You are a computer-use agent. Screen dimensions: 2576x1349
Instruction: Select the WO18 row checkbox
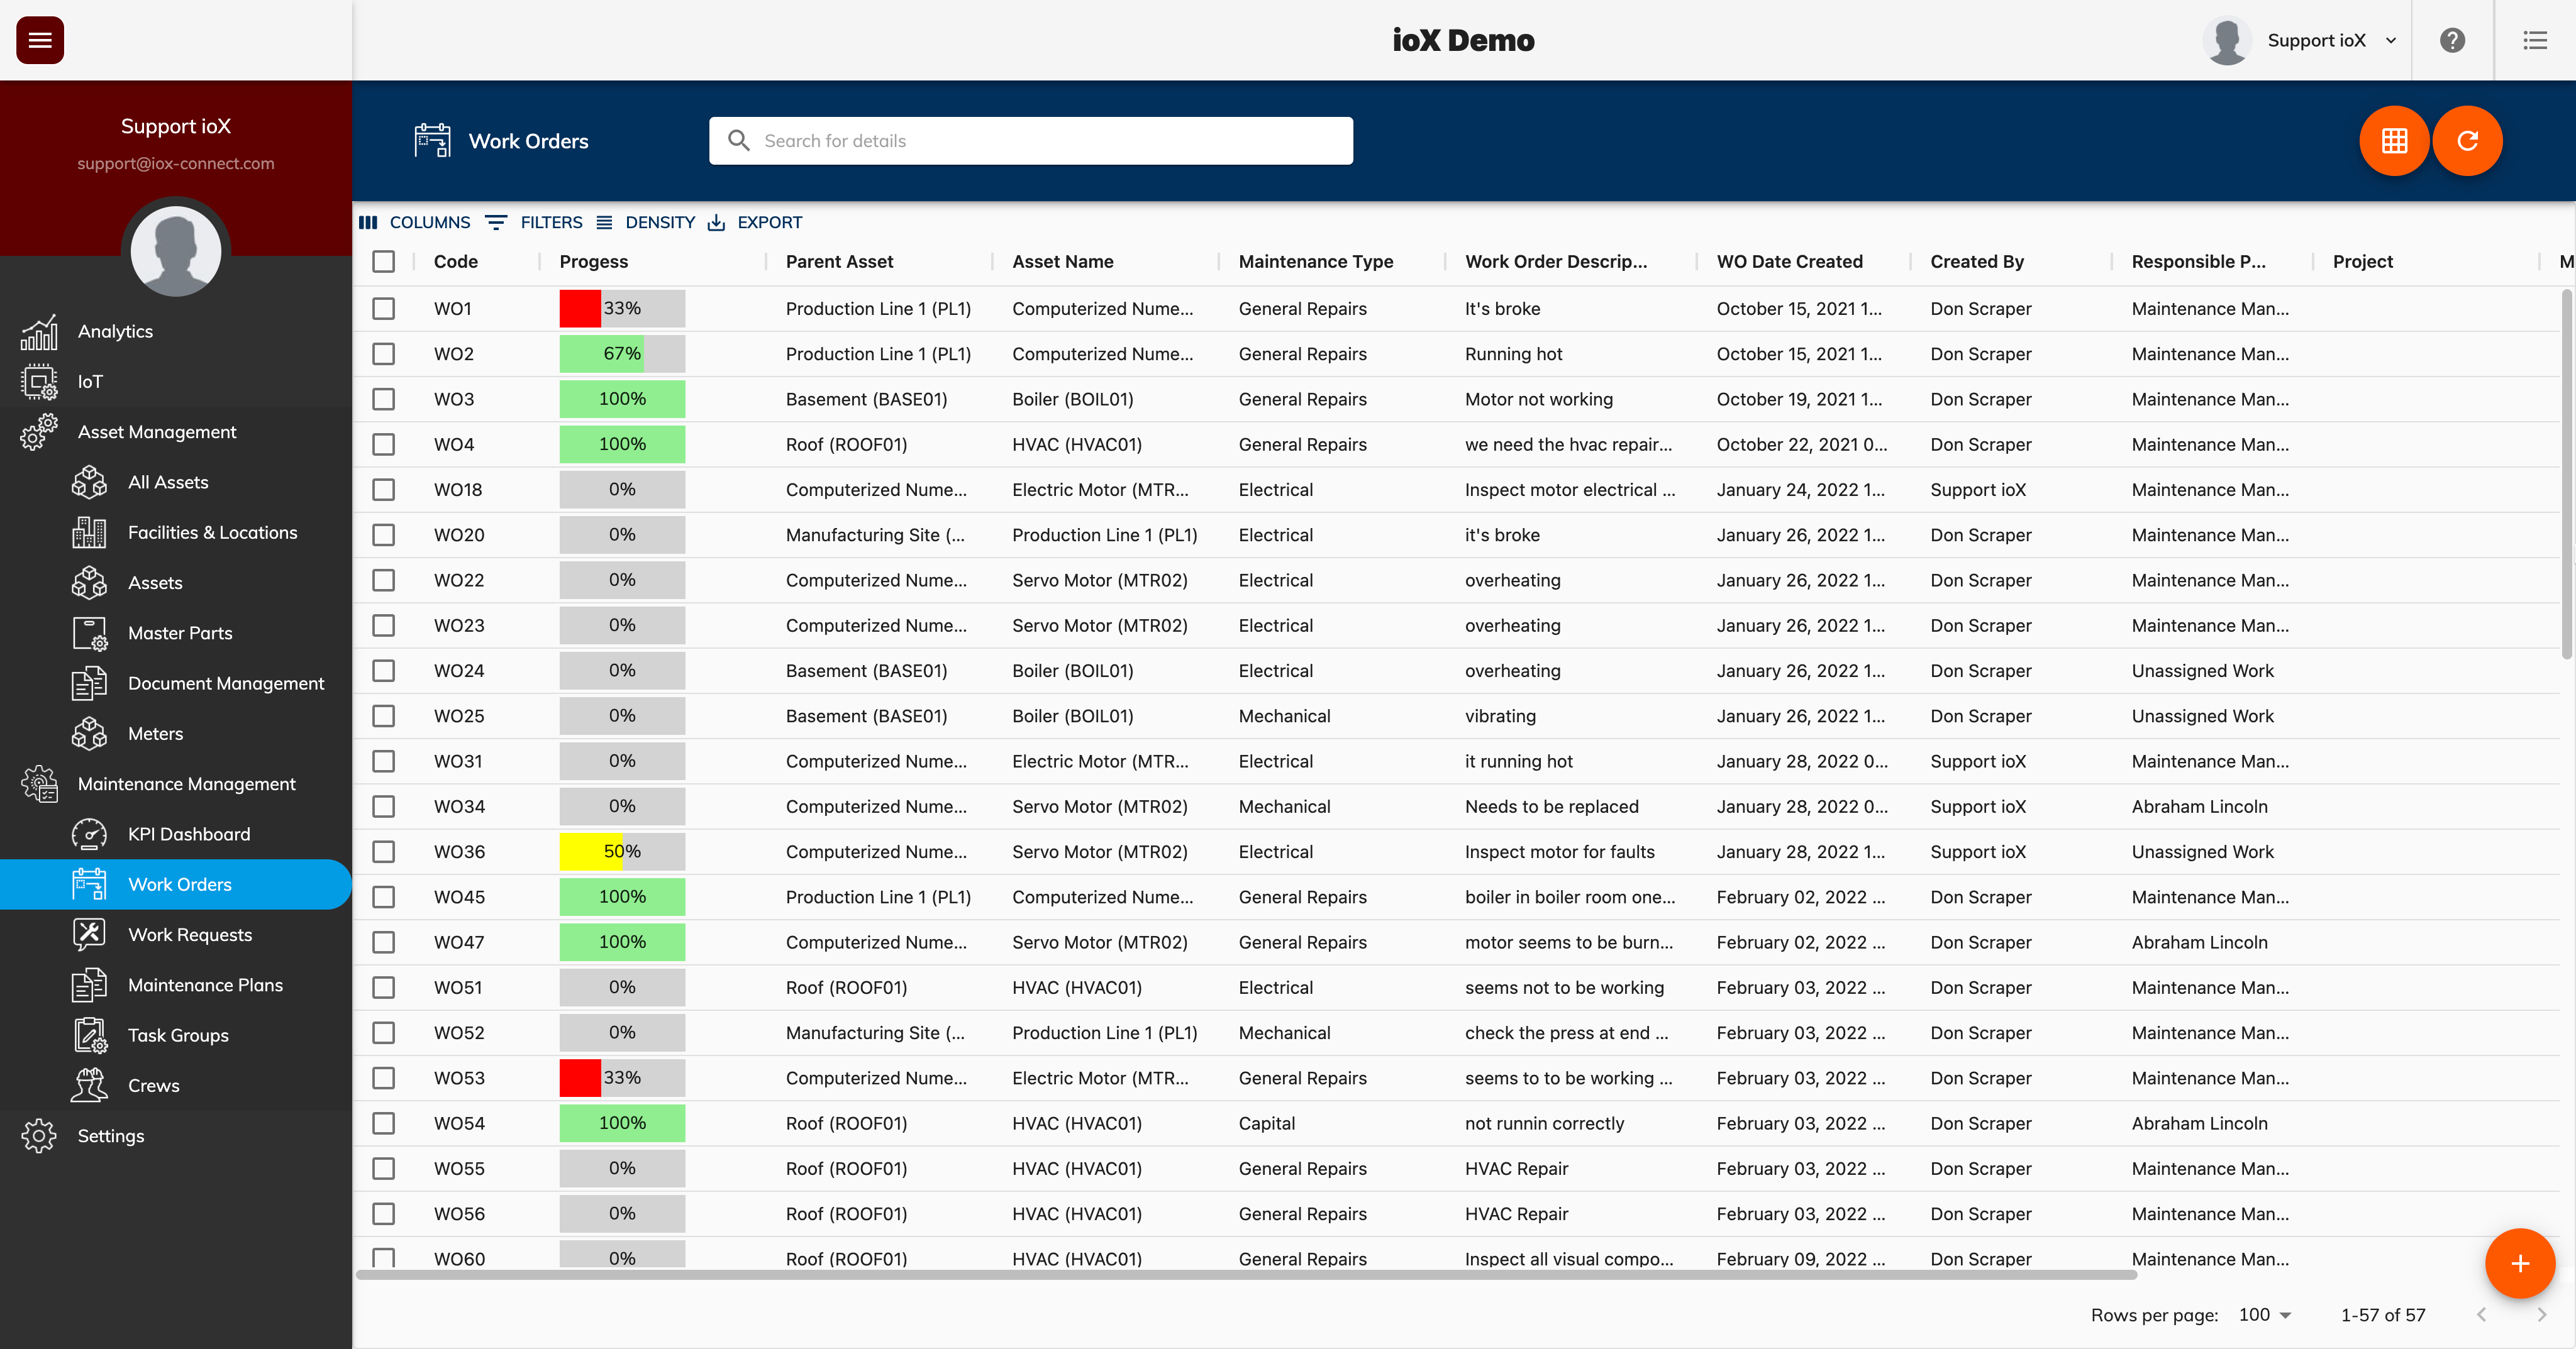coord(383,490)
